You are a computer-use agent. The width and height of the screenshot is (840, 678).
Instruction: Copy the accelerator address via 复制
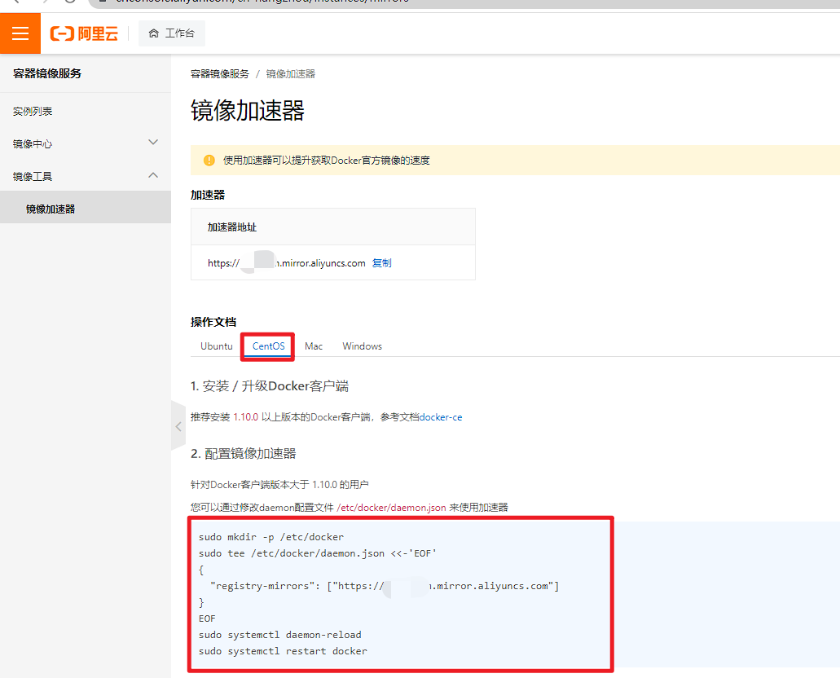click(381, 263)
